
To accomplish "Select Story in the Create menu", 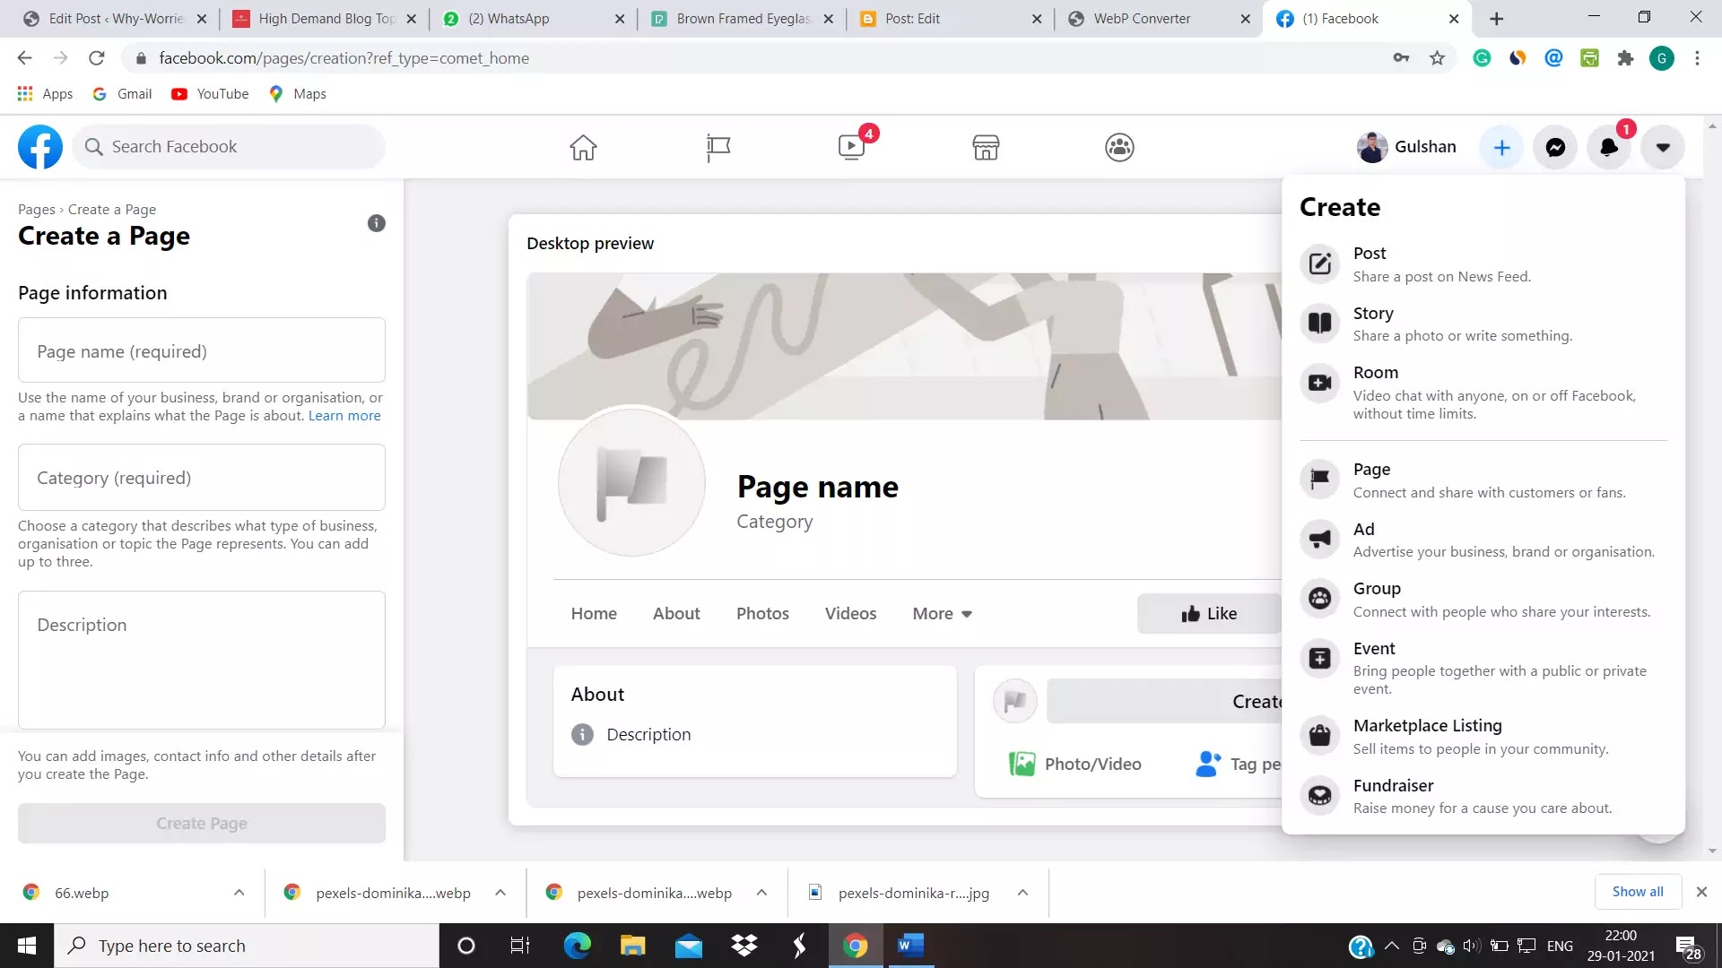I will click(1483, 324).
